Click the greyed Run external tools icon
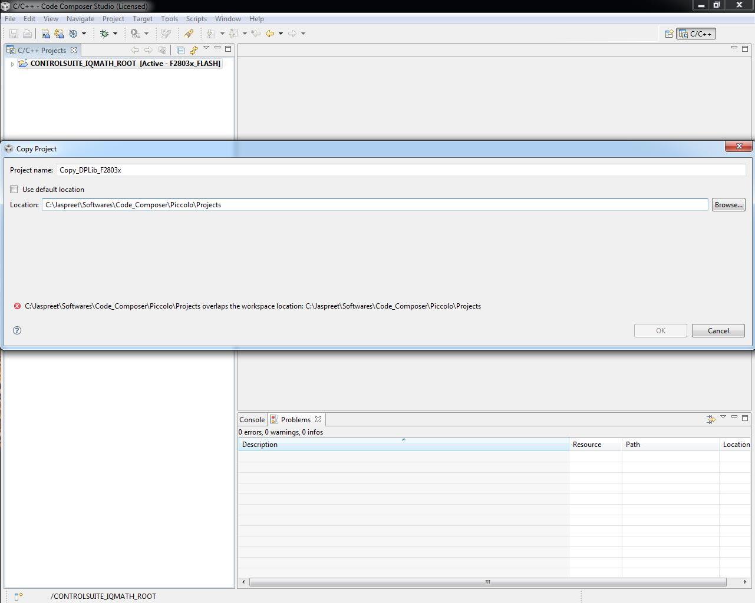The height and width of the screenshot is (603, 755). (x=136, y=34)
